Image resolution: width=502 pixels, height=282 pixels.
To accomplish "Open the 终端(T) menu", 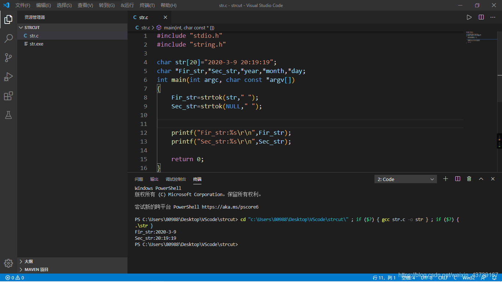I will [147, 6].
